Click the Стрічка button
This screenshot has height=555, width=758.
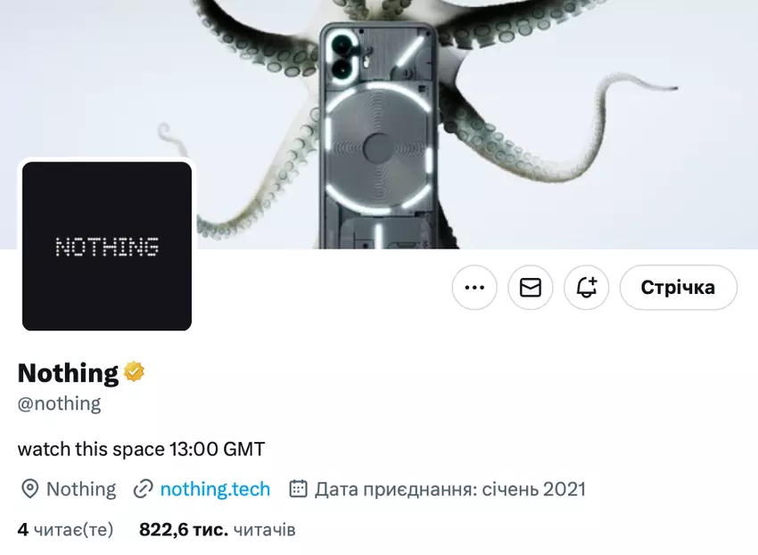tap(679, 288)
